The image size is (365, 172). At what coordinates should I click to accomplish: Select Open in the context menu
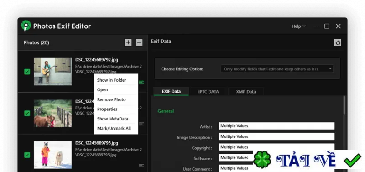[116, 89]
